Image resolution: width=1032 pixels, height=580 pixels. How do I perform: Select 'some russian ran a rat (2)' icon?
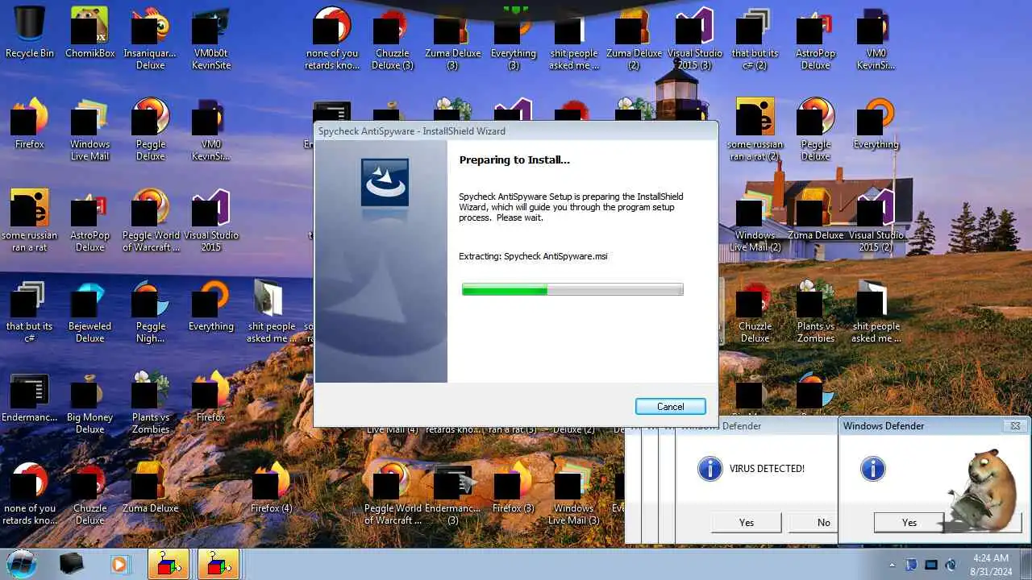pos(755,129)
